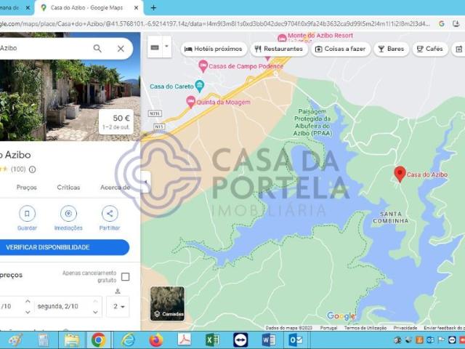Launch Firefox from taskbar
This screenshot has height=349, width=465.
click(156, 340)
